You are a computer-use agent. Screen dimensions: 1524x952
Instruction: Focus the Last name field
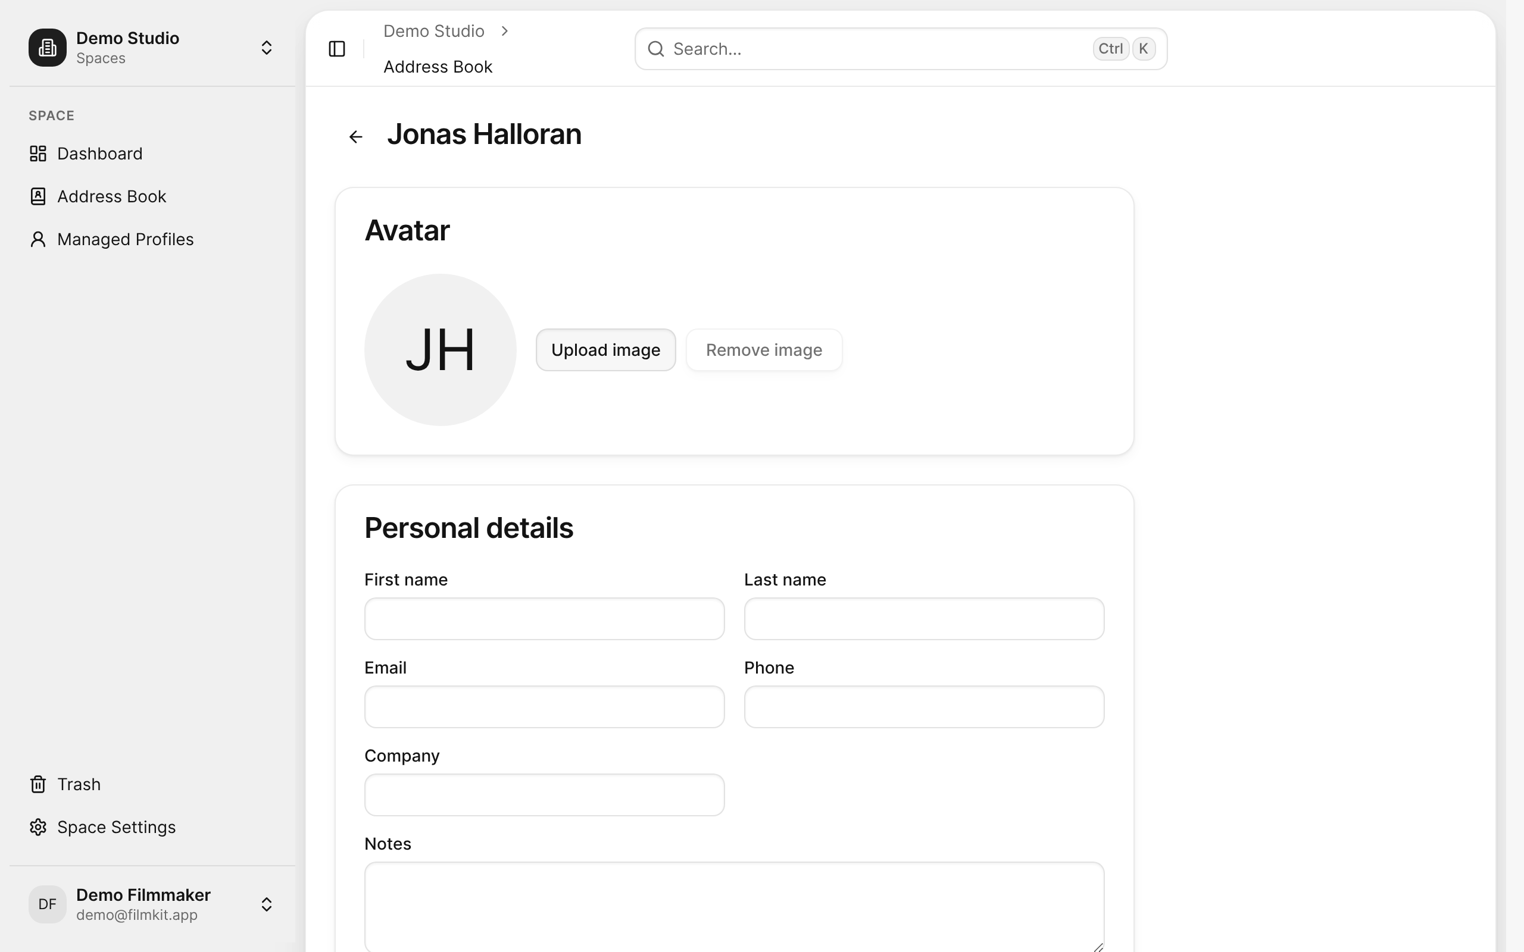[924, 618]
